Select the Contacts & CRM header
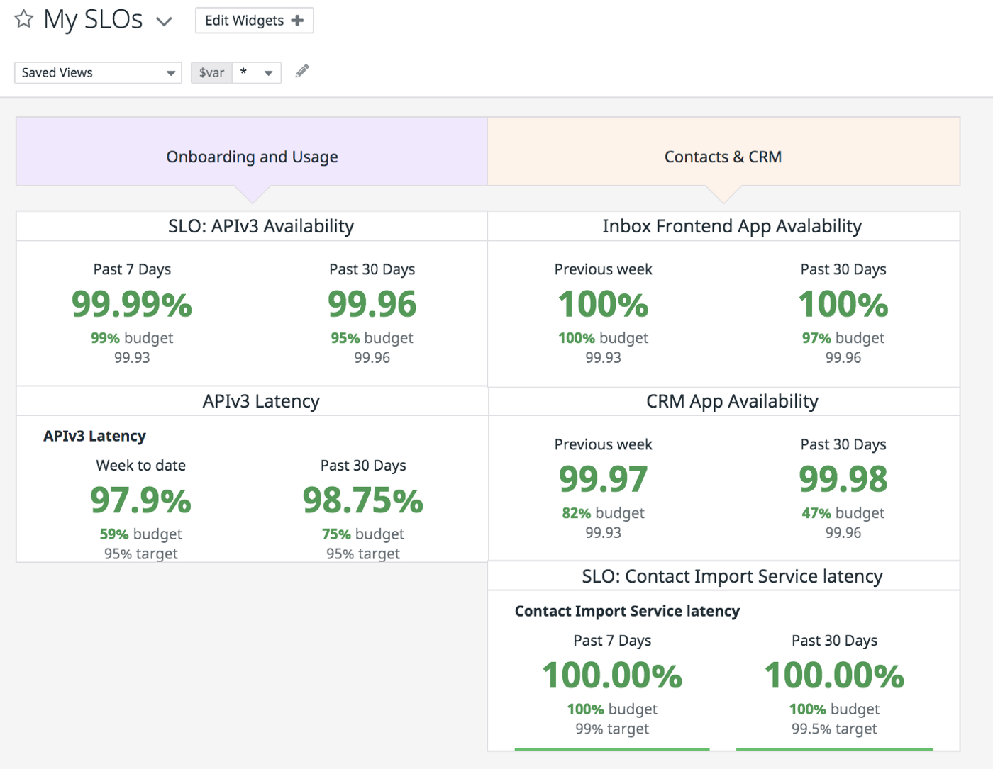993x769 pixels. pos(723,157)
